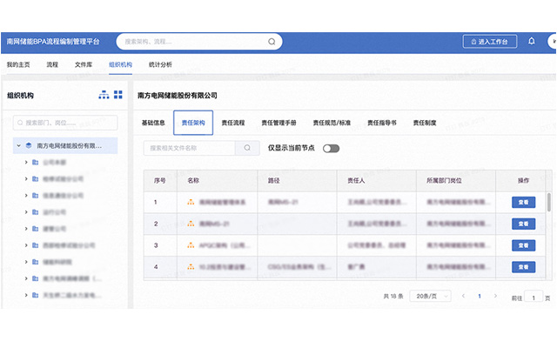Screen dimensions: 557x348
Task: Switch to organization tree chart view icon
Action: click(104, 95)
